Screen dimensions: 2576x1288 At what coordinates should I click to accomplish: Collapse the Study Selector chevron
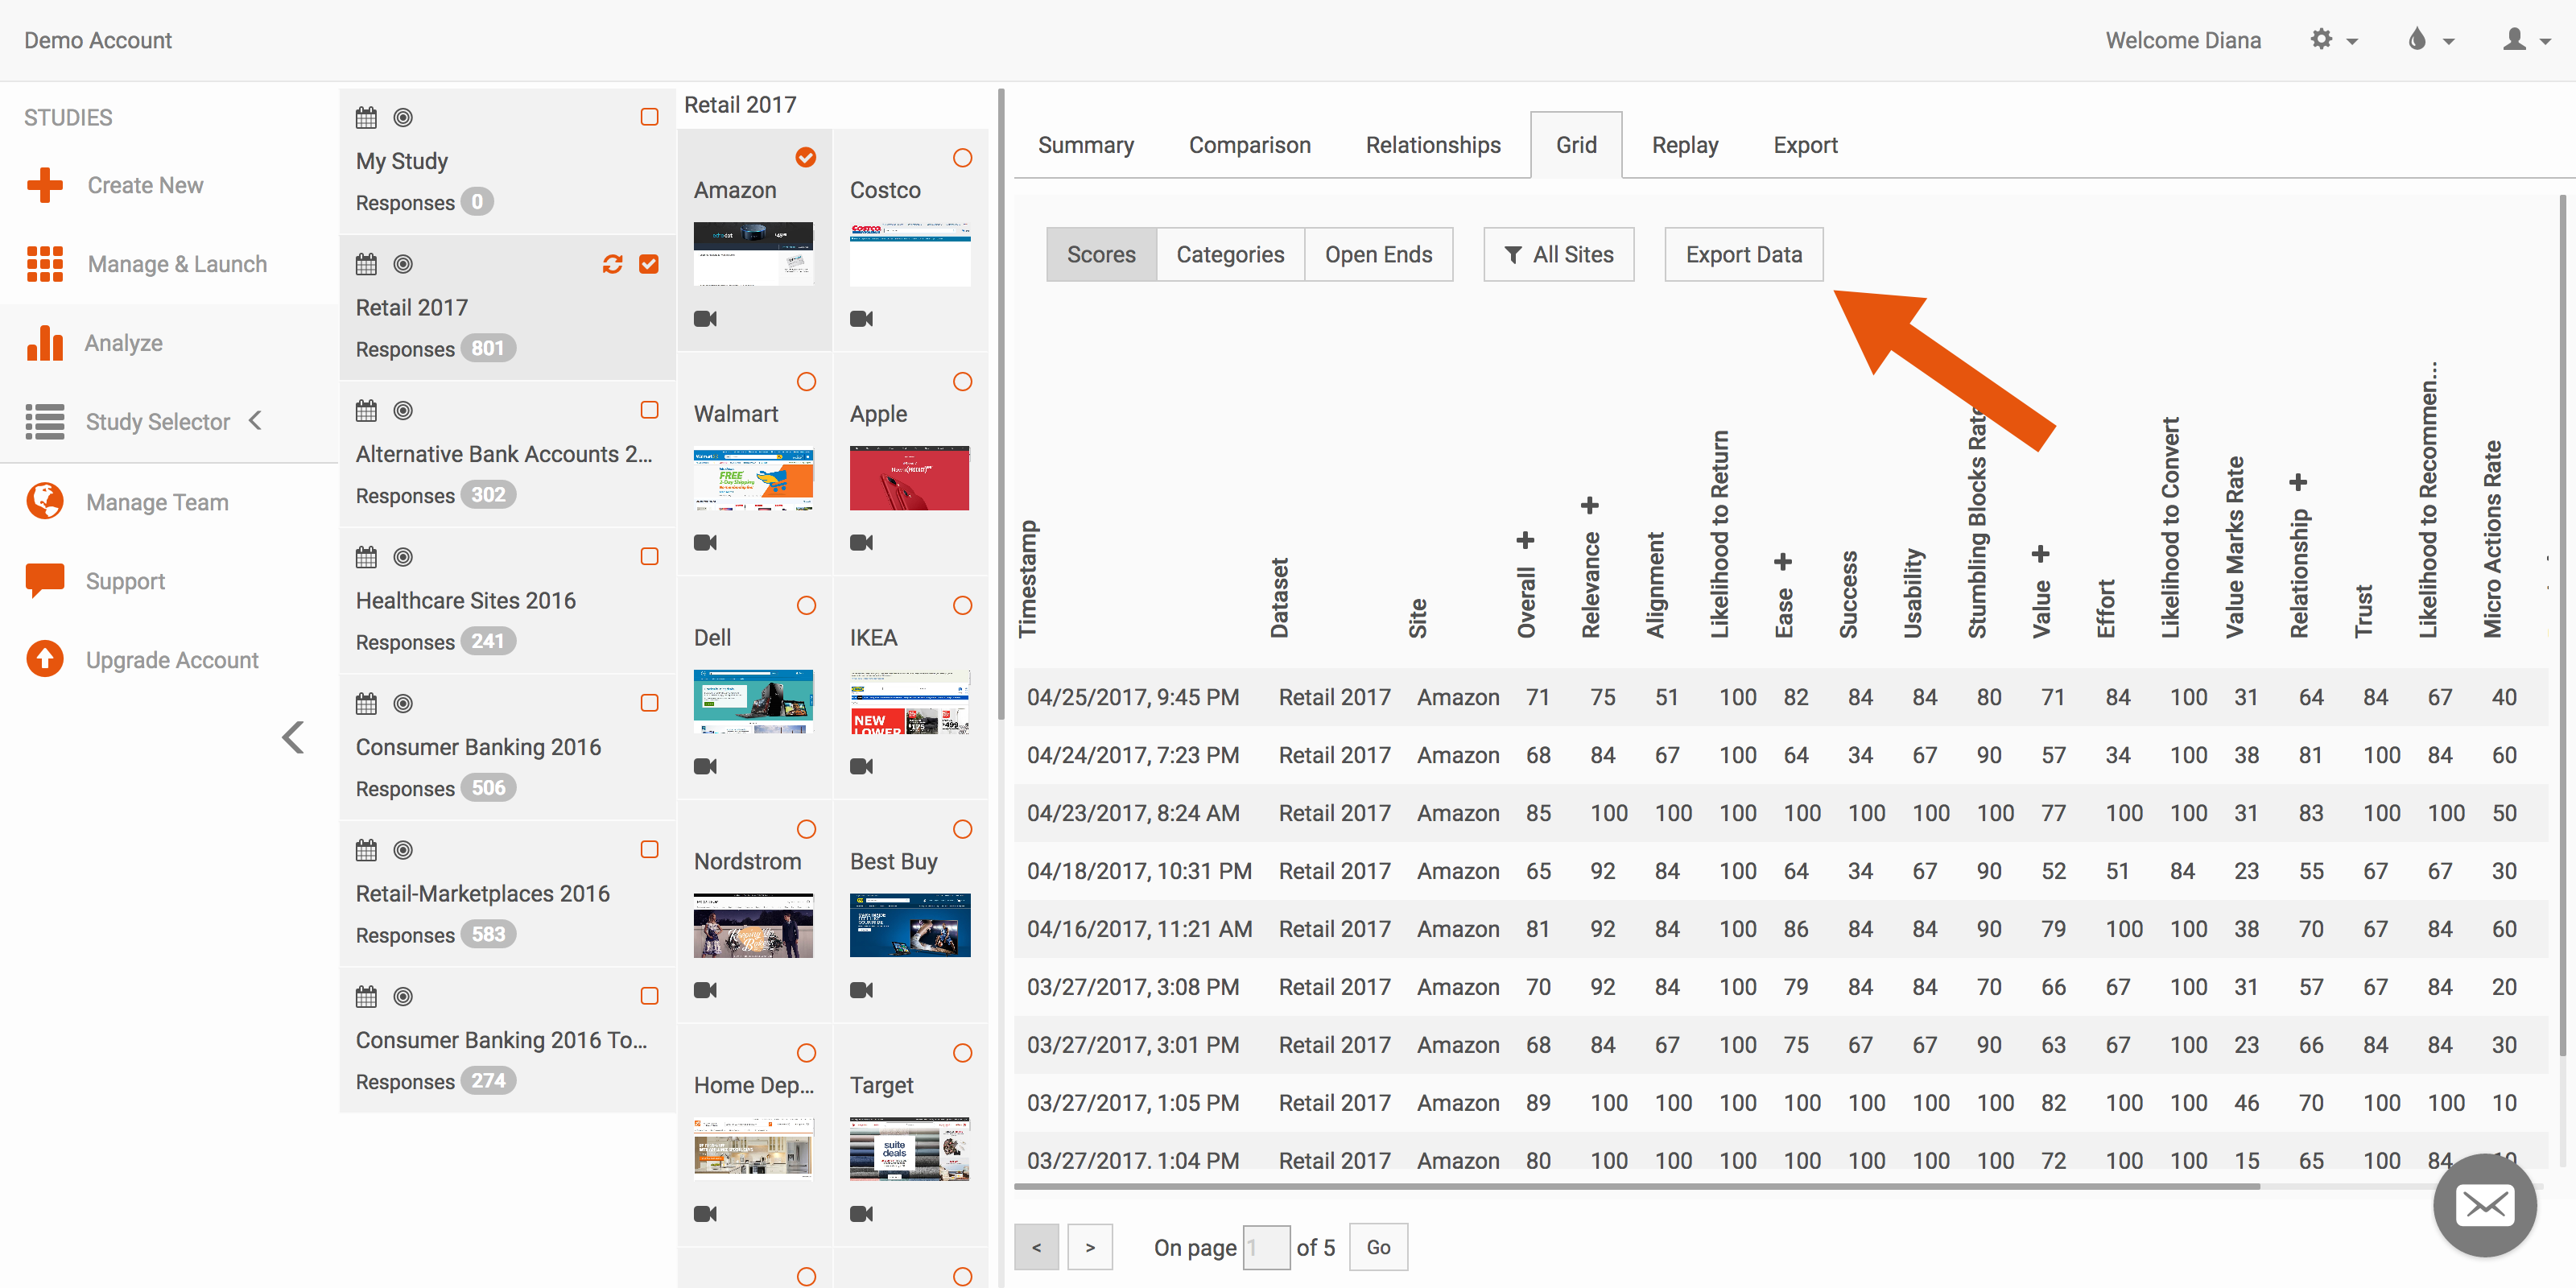[x=255, y=421]
